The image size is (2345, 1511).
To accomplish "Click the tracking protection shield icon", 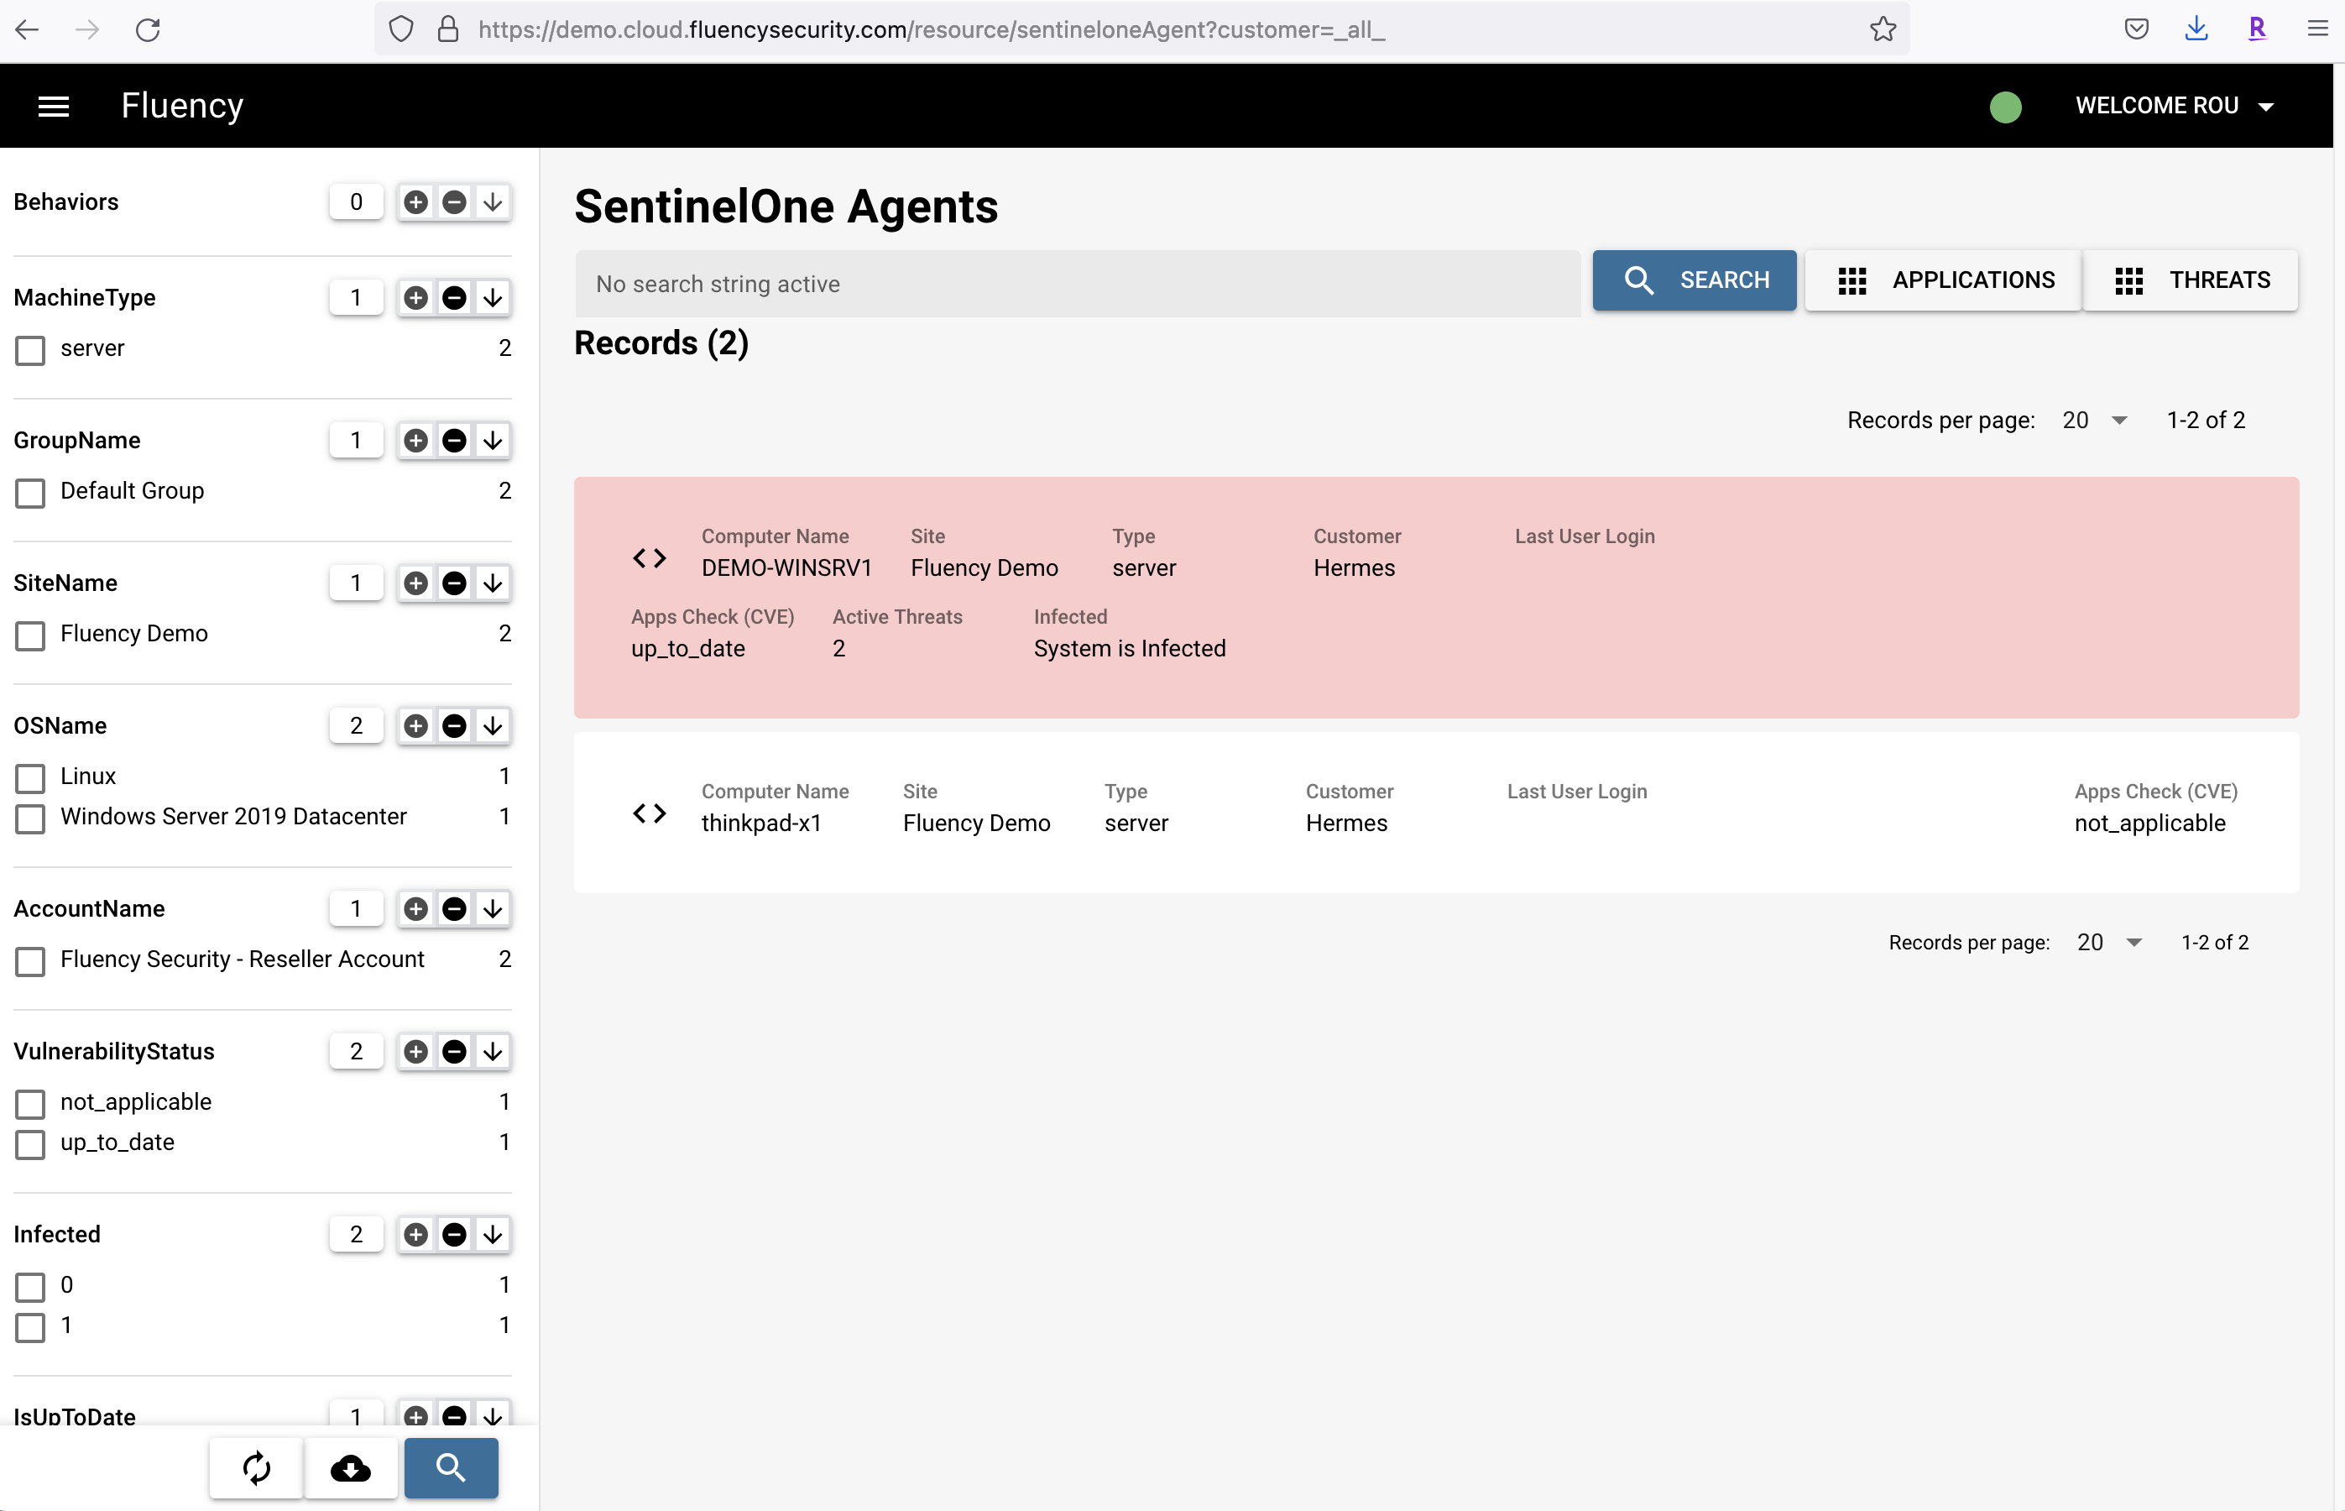I will 401,29.
